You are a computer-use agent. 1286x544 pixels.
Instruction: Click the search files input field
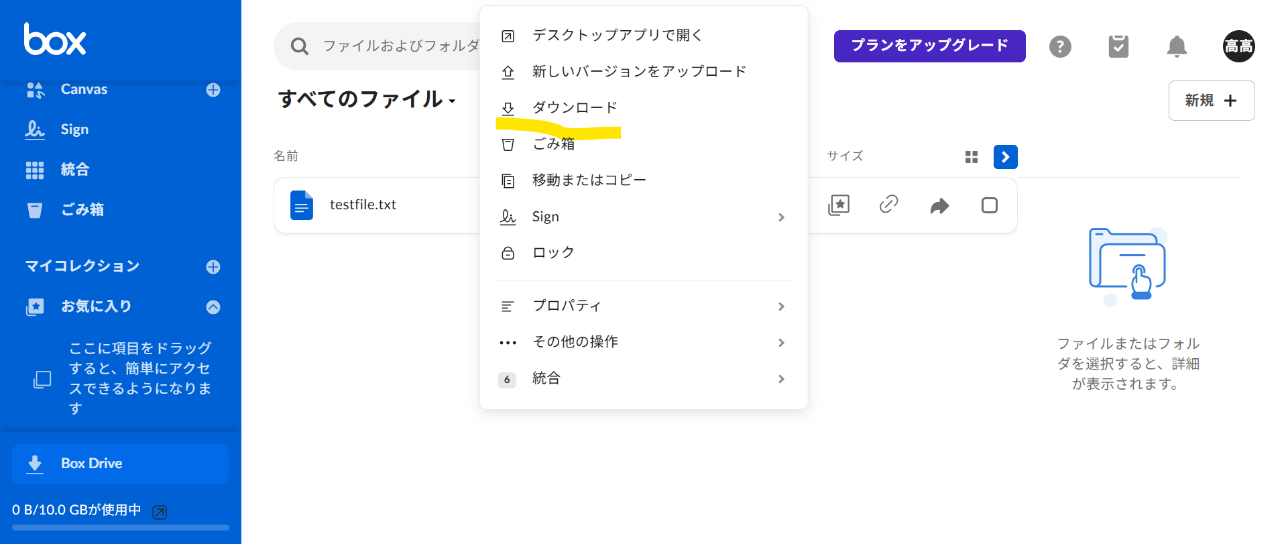(x=400, y=46)
